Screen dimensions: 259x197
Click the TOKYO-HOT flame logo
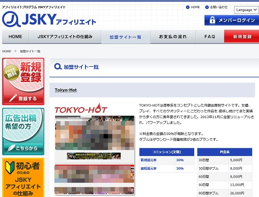[x=81, y=109]
